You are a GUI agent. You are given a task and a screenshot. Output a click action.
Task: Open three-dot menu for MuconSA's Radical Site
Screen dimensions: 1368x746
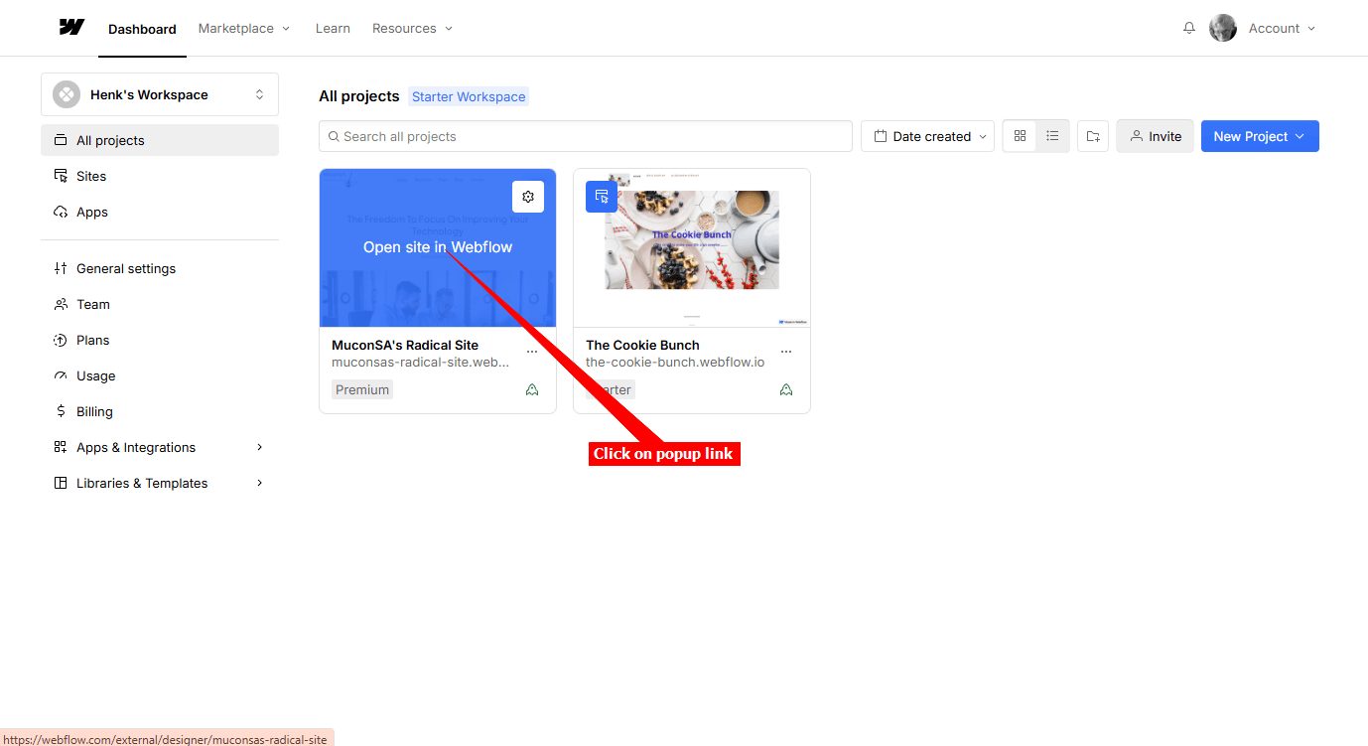pyautogui.click(x=532, y=352)
